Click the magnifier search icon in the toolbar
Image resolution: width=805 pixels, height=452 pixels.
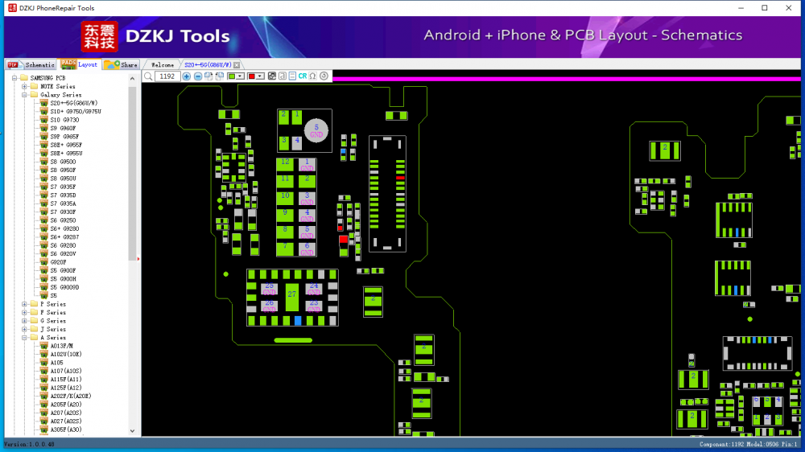click(x=148, y=76)
